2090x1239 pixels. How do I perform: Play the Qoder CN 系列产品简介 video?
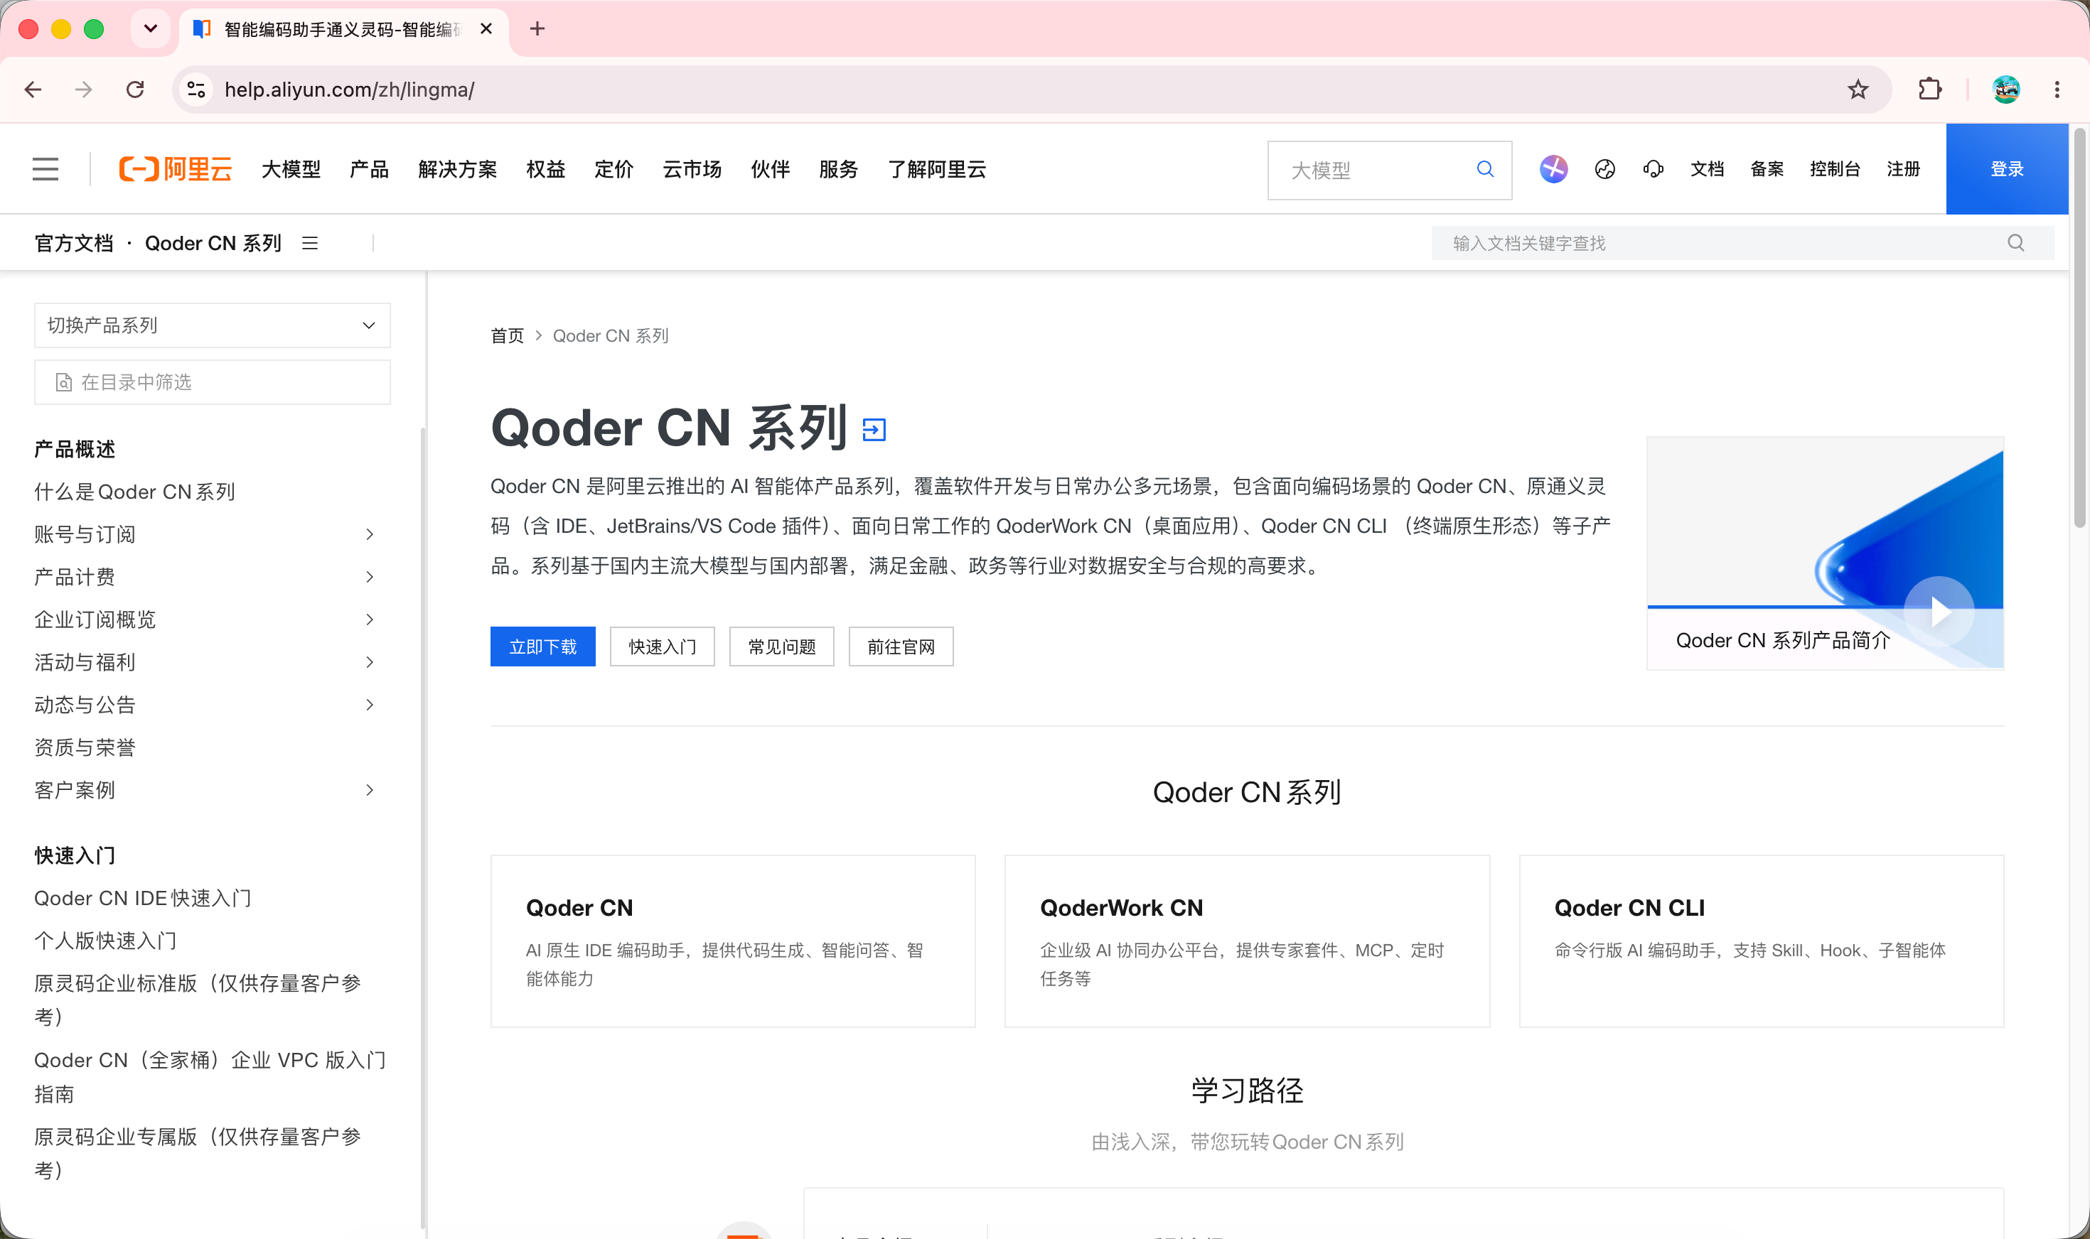(1939, 612)
